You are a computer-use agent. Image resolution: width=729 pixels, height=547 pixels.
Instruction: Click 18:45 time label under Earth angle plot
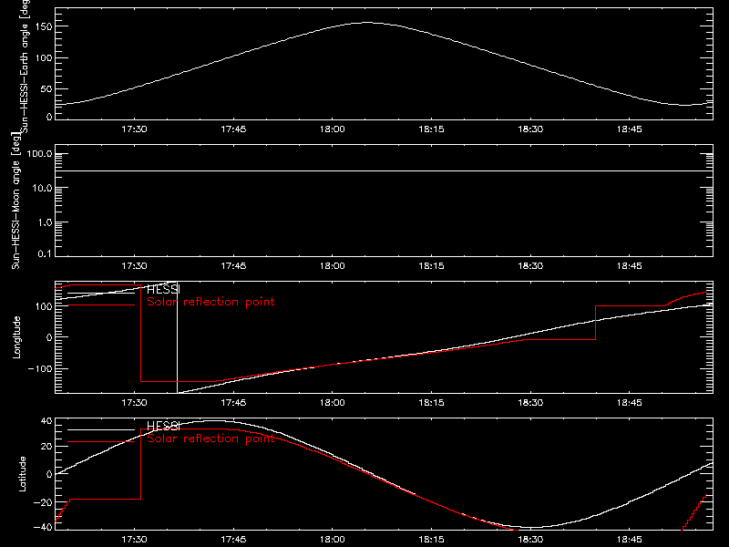(630, 129)
